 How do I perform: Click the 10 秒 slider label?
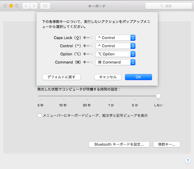(x=63, y=105)
